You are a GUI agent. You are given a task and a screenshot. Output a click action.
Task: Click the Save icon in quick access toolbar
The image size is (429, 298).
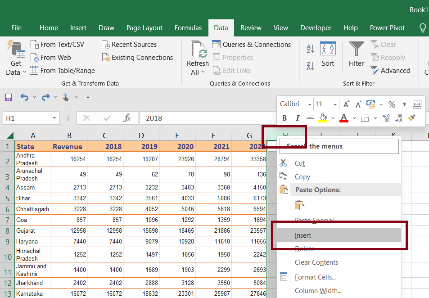[9, 97]
